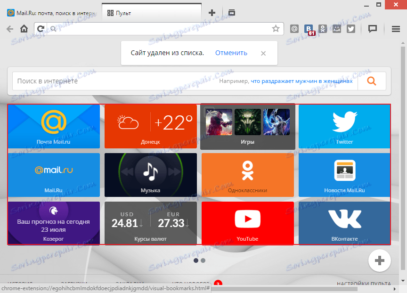The image size is (407, 293).
Task: Switch to the second page dot
Action: pyautogui.click(x=203, y=260)
